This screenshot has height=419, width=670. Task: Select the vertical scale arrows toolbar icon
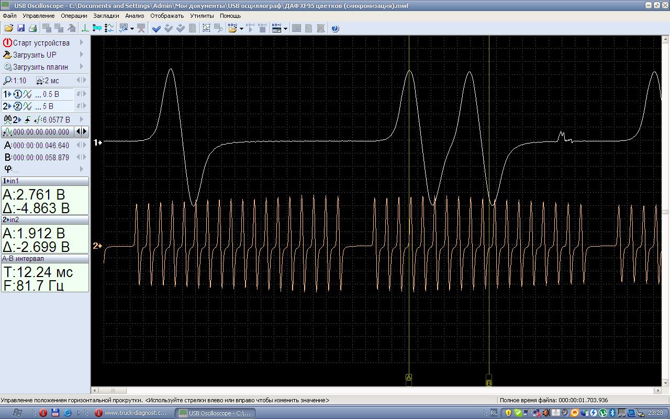click(109, 28)
